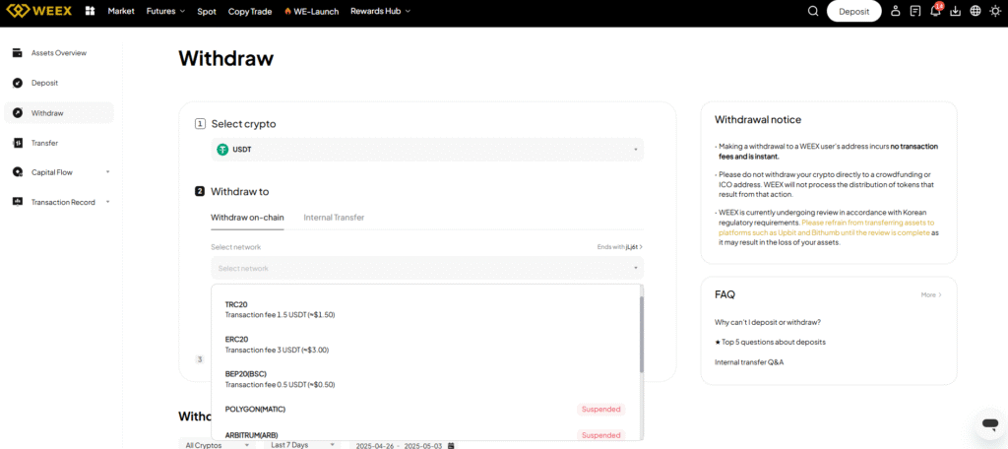Screen dimensions: 1008x449
Task: Click the WEEX logo
Action: 40,11
